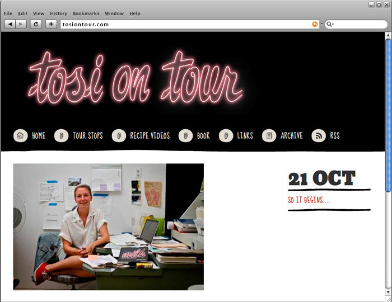Click the Tour Stops paperclip icon

(x=61, y=135)
